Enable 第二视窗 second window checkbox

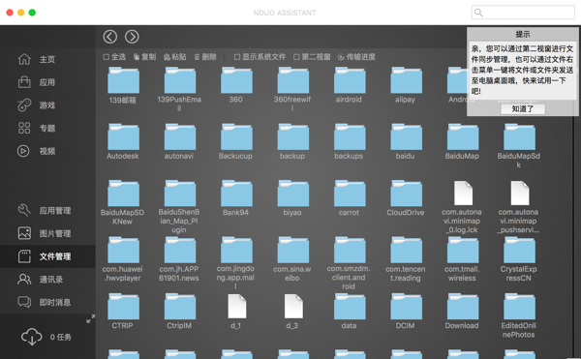(x=296, y=57)
